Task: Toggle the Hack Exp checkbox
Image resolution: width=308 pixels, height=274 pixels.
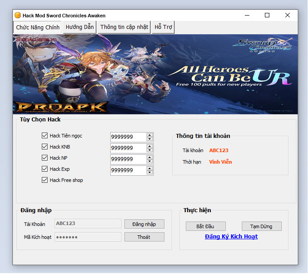Action: (44, 169)
